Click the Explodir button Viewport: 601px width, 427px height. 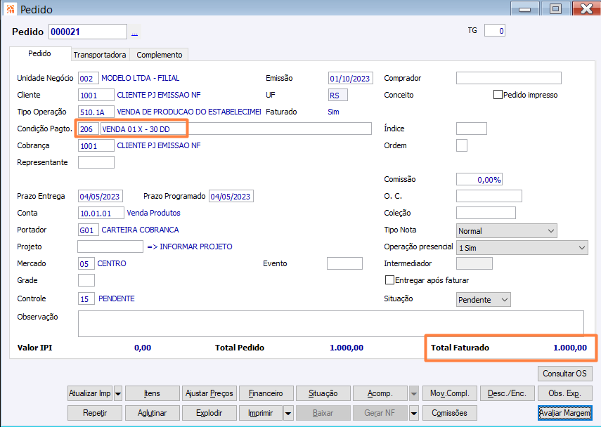pos(209,413)
